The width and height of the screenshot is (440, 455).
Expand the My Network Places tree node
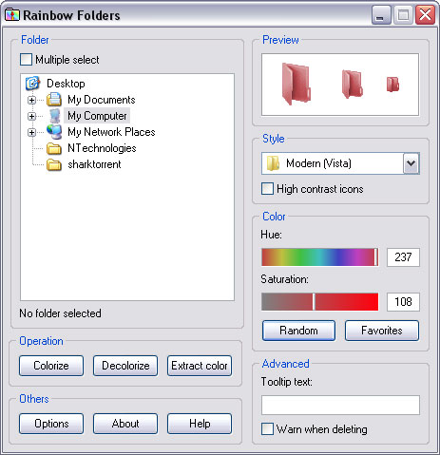click(31, 132)
